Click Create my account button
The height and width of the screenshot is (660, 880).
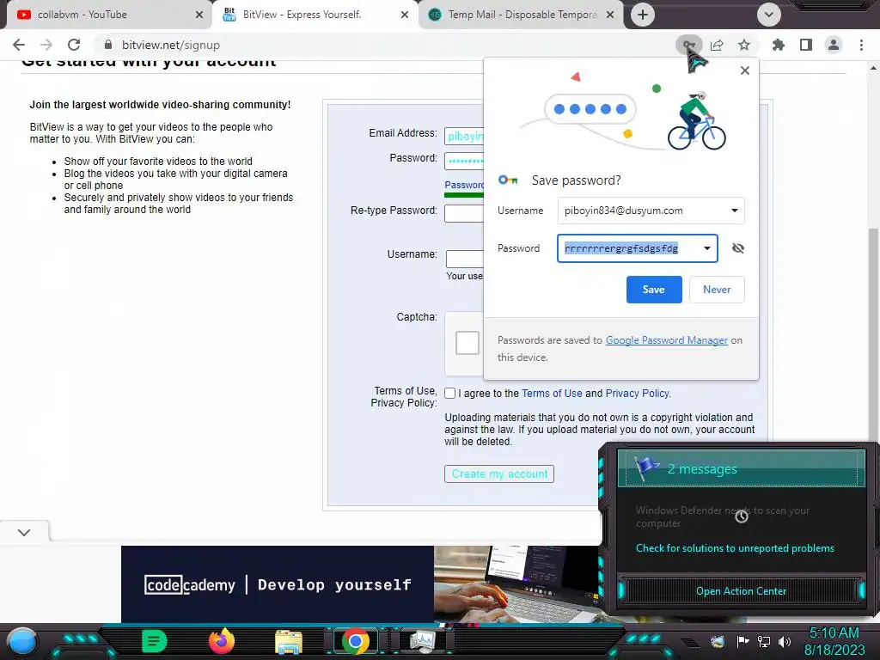[x=499, y=474]
